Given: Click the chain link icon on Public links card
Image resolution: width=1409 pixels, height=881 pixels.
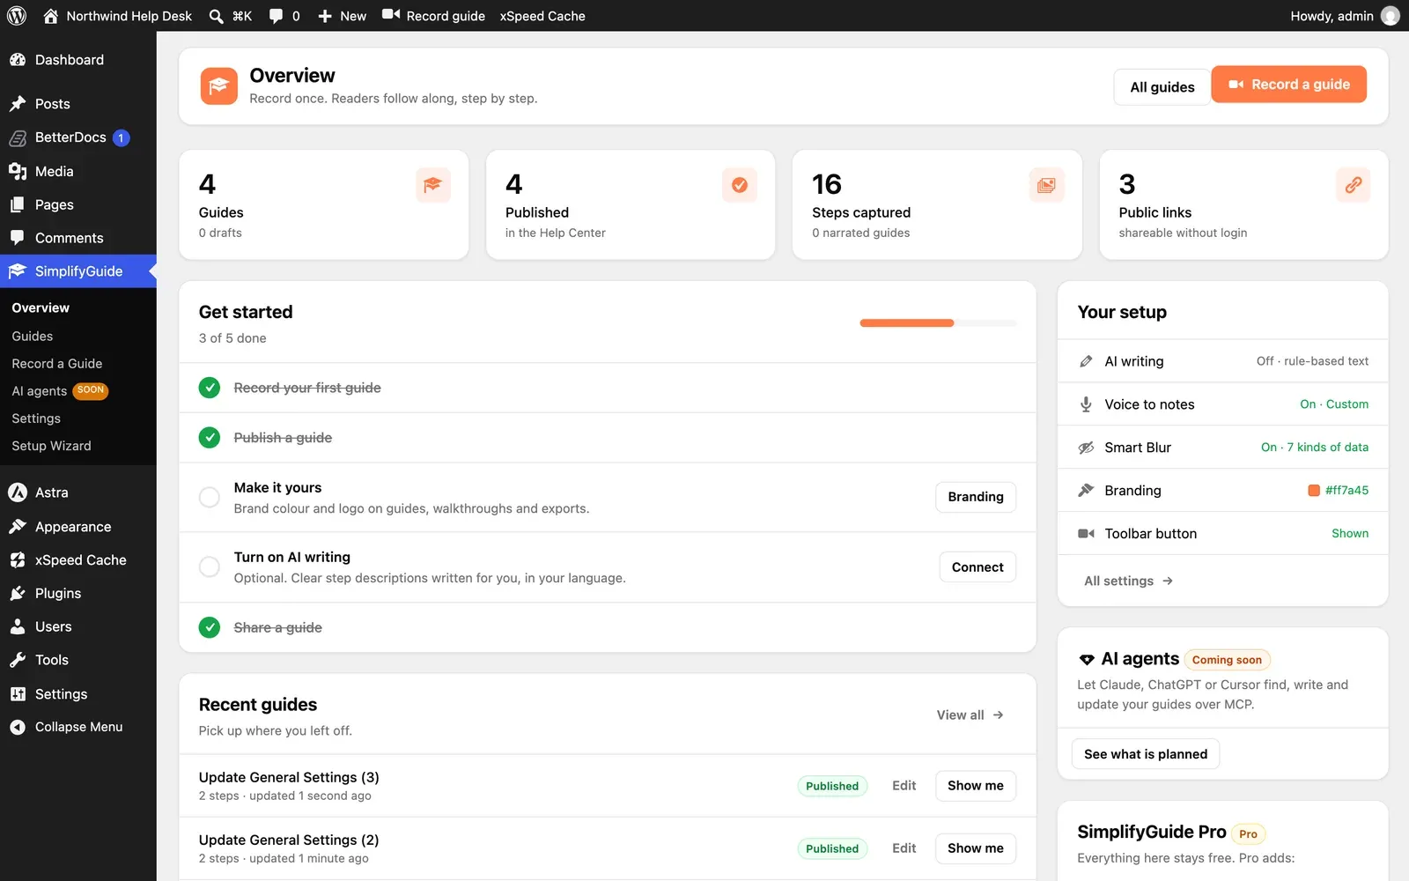Looking at the screenshot, I should tap(1354, 185).
